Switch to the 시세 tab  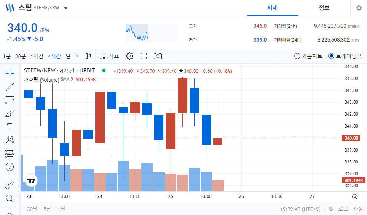tap(272, 8)
